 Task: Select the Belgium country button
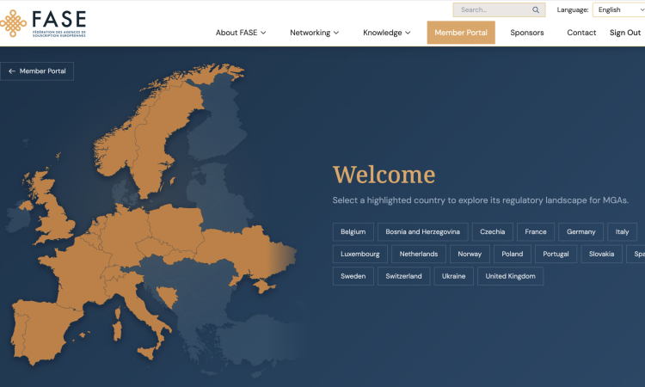click(353, 232)
